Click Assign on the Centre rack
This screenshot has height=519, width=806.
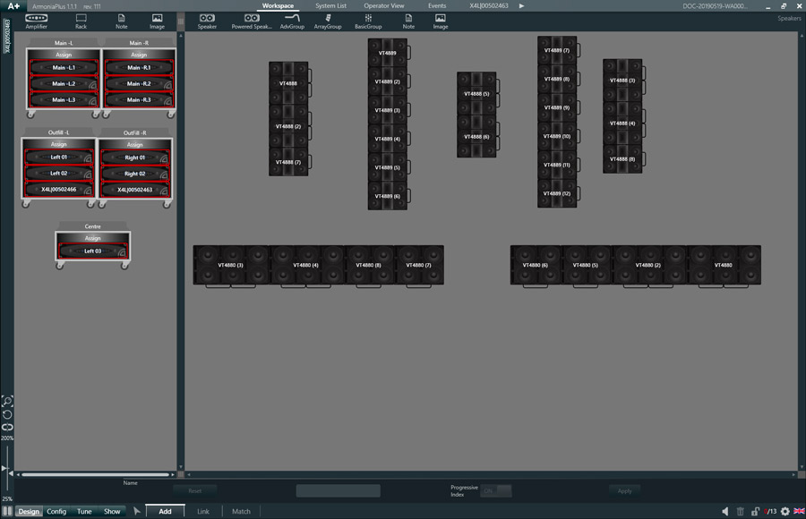pos(92,238)
